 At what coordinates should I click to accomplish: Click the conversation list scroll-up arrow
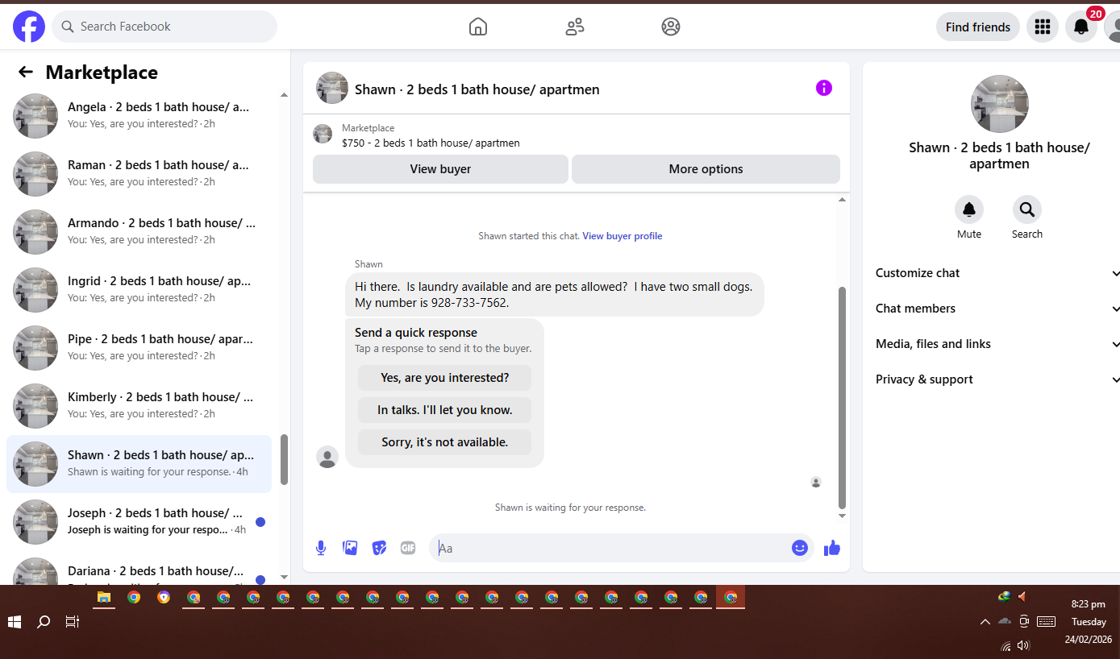(284, 95)
